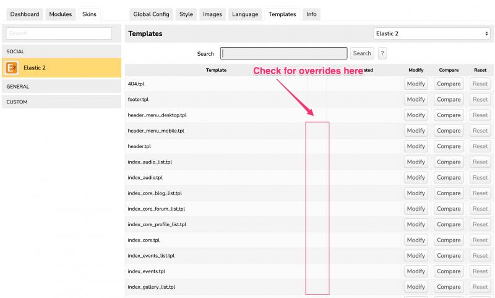The height and width of the screenshot is (298, 495).
Task: Compare the footer.tpl template
Action: [x=449, y=99]
